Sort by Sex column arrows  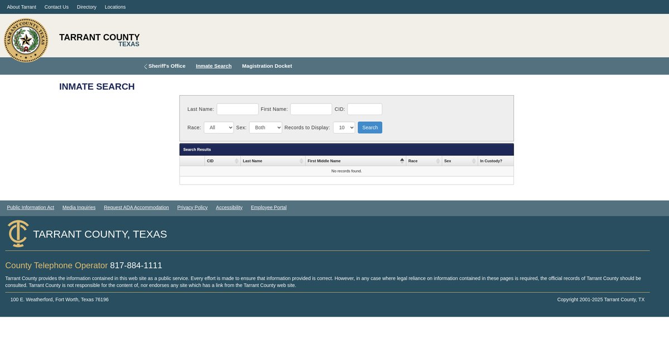[474, 161]
